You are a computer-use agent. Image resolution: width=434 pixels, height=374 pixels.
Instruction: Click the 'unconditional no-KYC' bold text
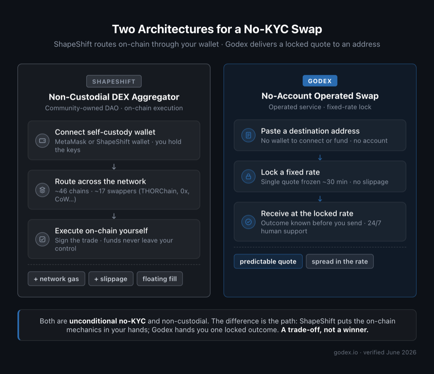[x=107, y=321]
